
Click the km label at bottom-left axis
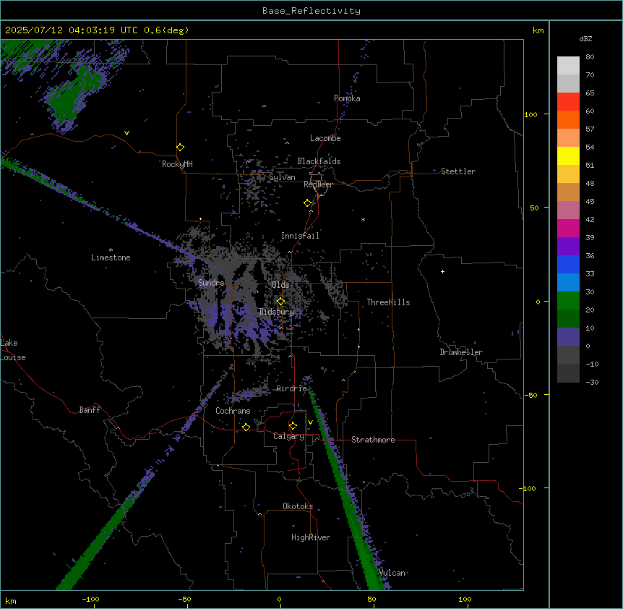11,600
